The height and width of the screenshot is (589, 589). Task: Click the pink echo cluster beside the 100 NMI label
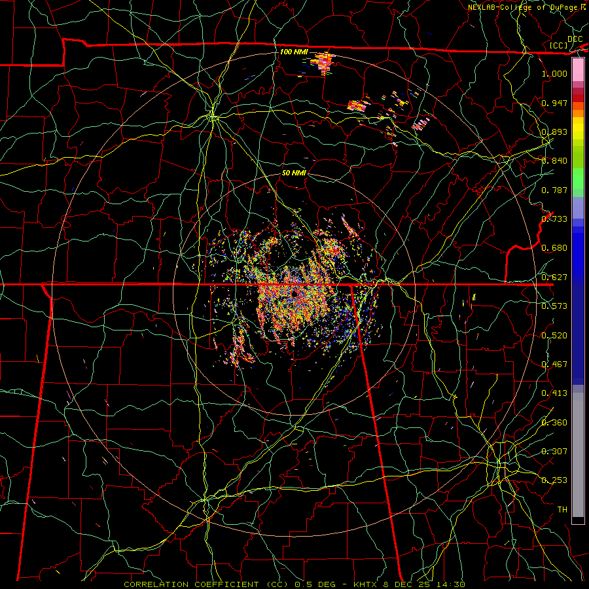pyautogui.click(x=324, y=62)
